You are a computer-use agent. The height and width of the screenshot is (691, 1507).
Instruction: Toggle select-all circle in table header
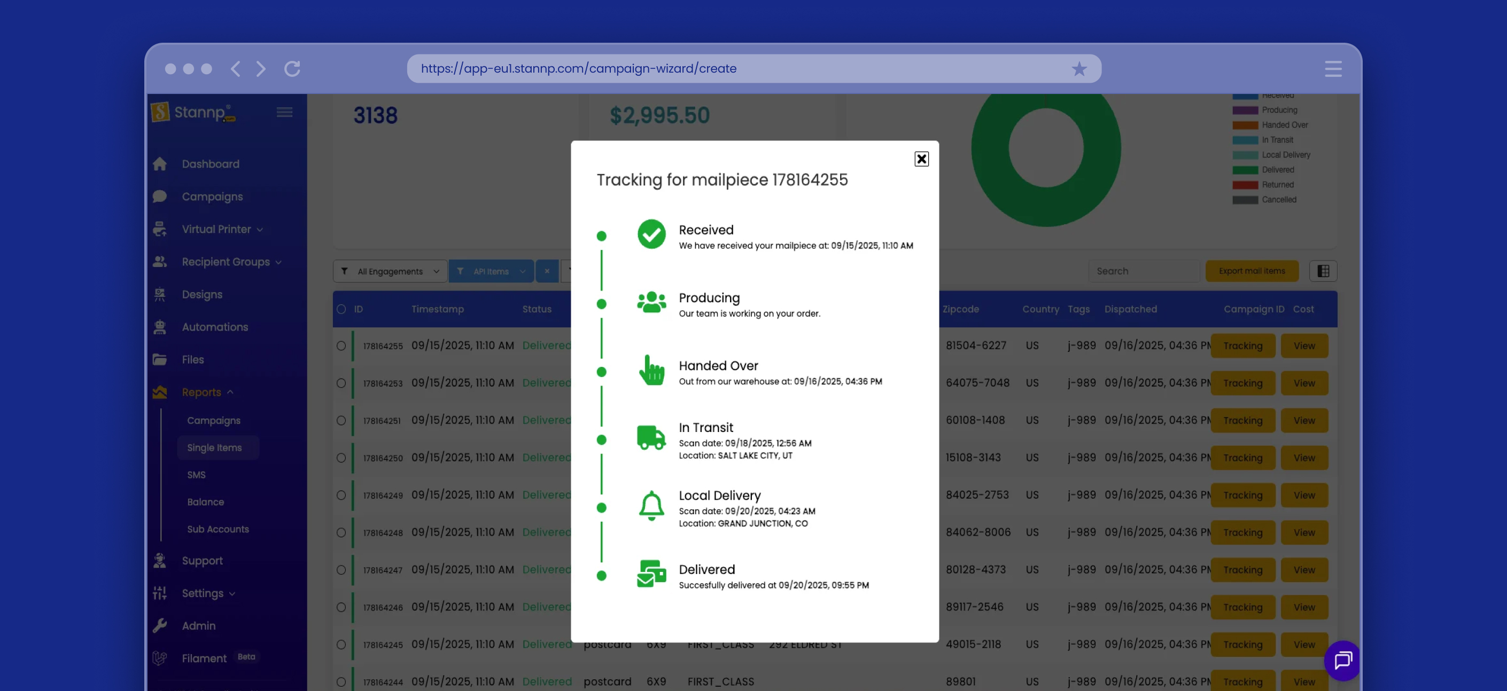click(x=341, y=309)
